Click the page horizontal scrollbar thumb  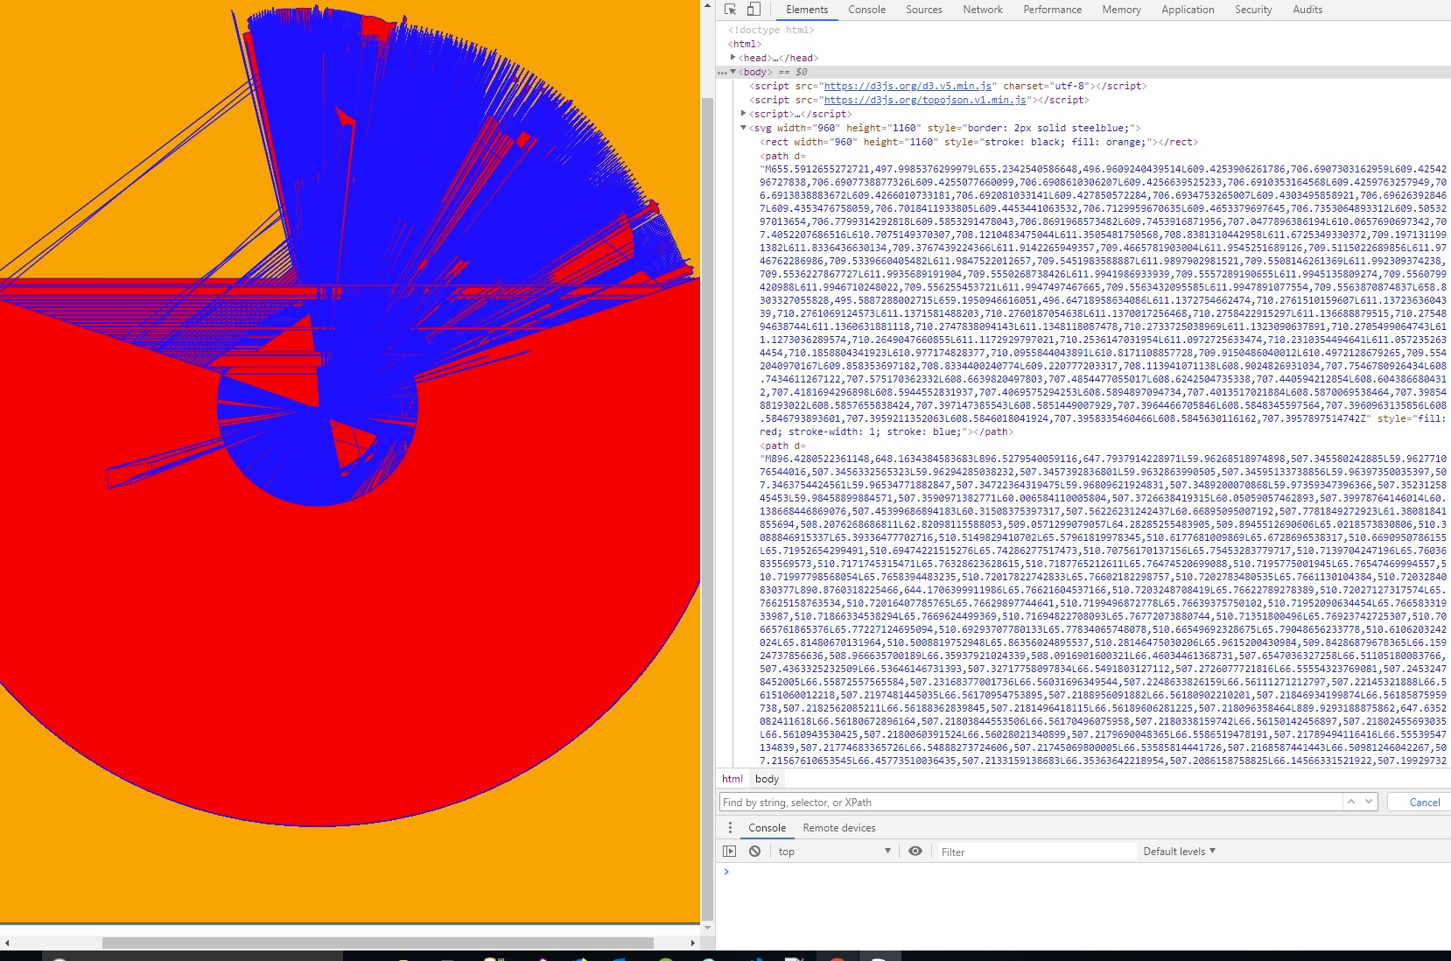(x=378, y=943)
